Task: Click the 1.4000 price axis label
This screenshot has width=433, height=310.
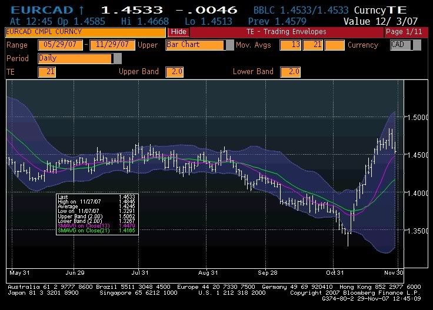Action: [x=416, y=193]
